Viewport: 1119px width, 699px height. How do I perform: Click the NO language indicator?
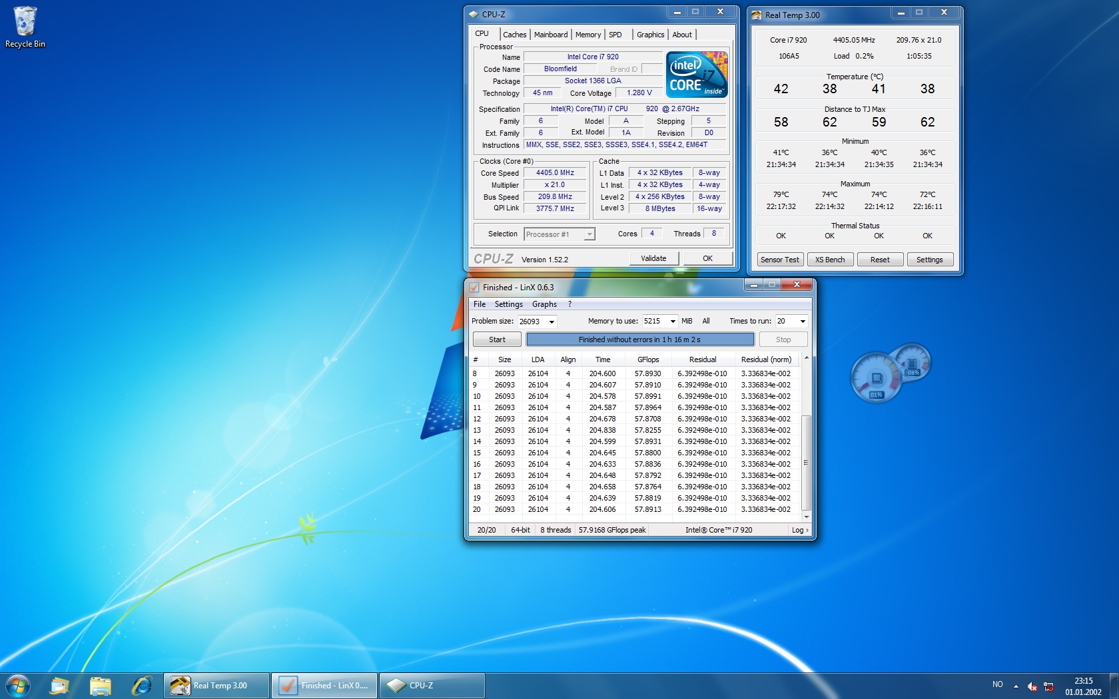pyautogui.click(x=997, y=684)
